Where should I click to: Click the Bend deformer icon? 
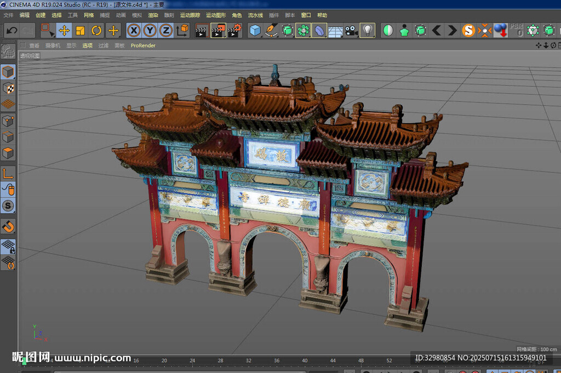click(319, 30)
